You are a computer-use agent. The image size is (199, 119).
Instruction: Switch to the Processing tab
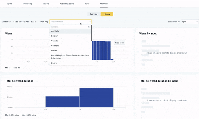click(27, 4)
